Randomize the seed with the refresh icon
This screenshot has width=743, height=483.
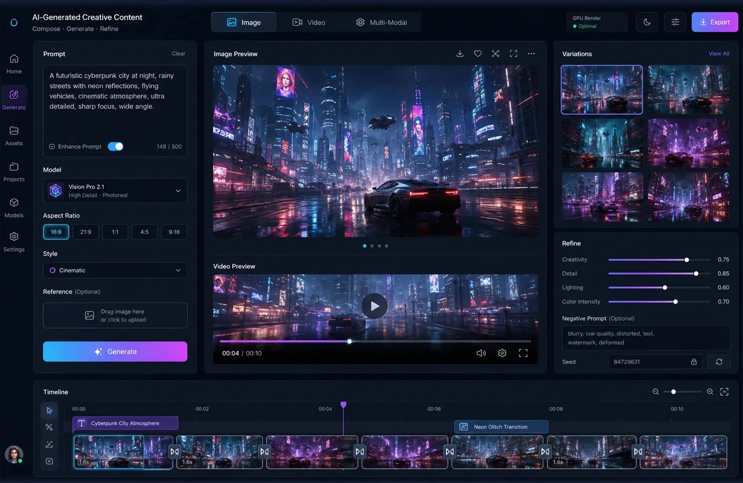719,362
